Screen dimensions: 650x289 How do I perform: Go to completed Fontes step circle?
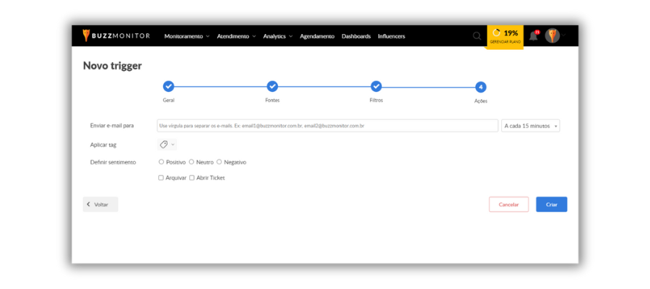click(x=272, y=86)
